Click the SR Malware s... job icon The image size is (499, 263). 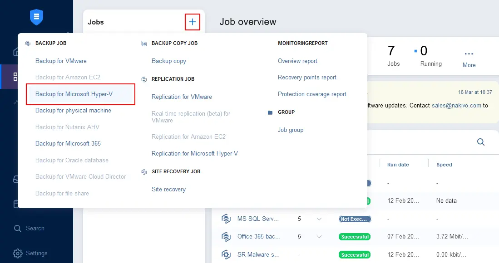coord(226,254)
